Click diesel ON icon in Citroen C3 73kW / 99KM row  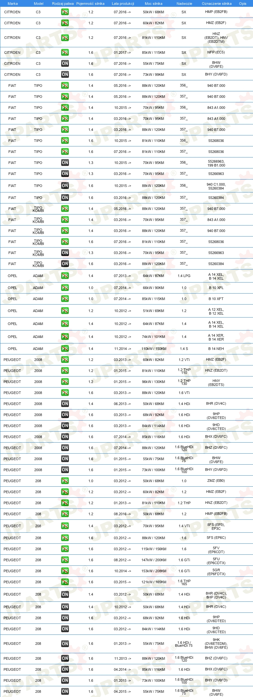click(65, 75)
